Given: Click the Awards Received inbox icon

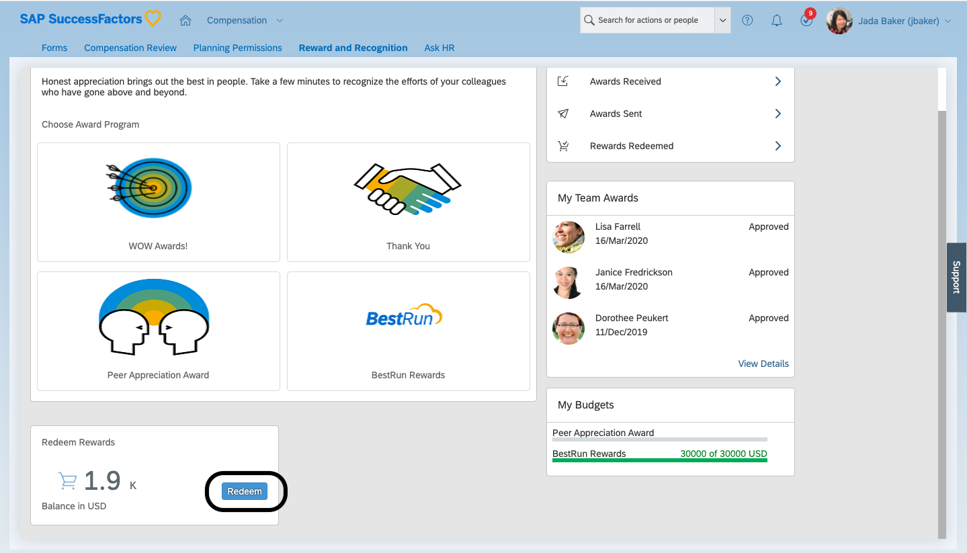Looking at the screenshot, I should coord(563,81).
